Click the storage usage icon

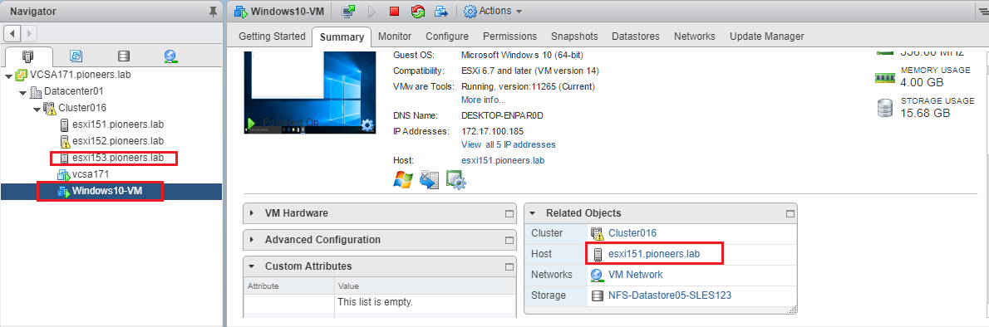click(x=885, y=108)
